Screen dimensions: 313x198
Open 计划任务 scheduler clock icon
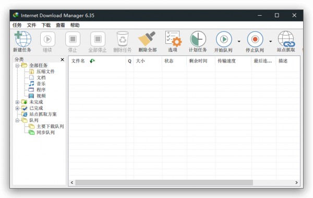pyautogui.click(x=198, y=39)
